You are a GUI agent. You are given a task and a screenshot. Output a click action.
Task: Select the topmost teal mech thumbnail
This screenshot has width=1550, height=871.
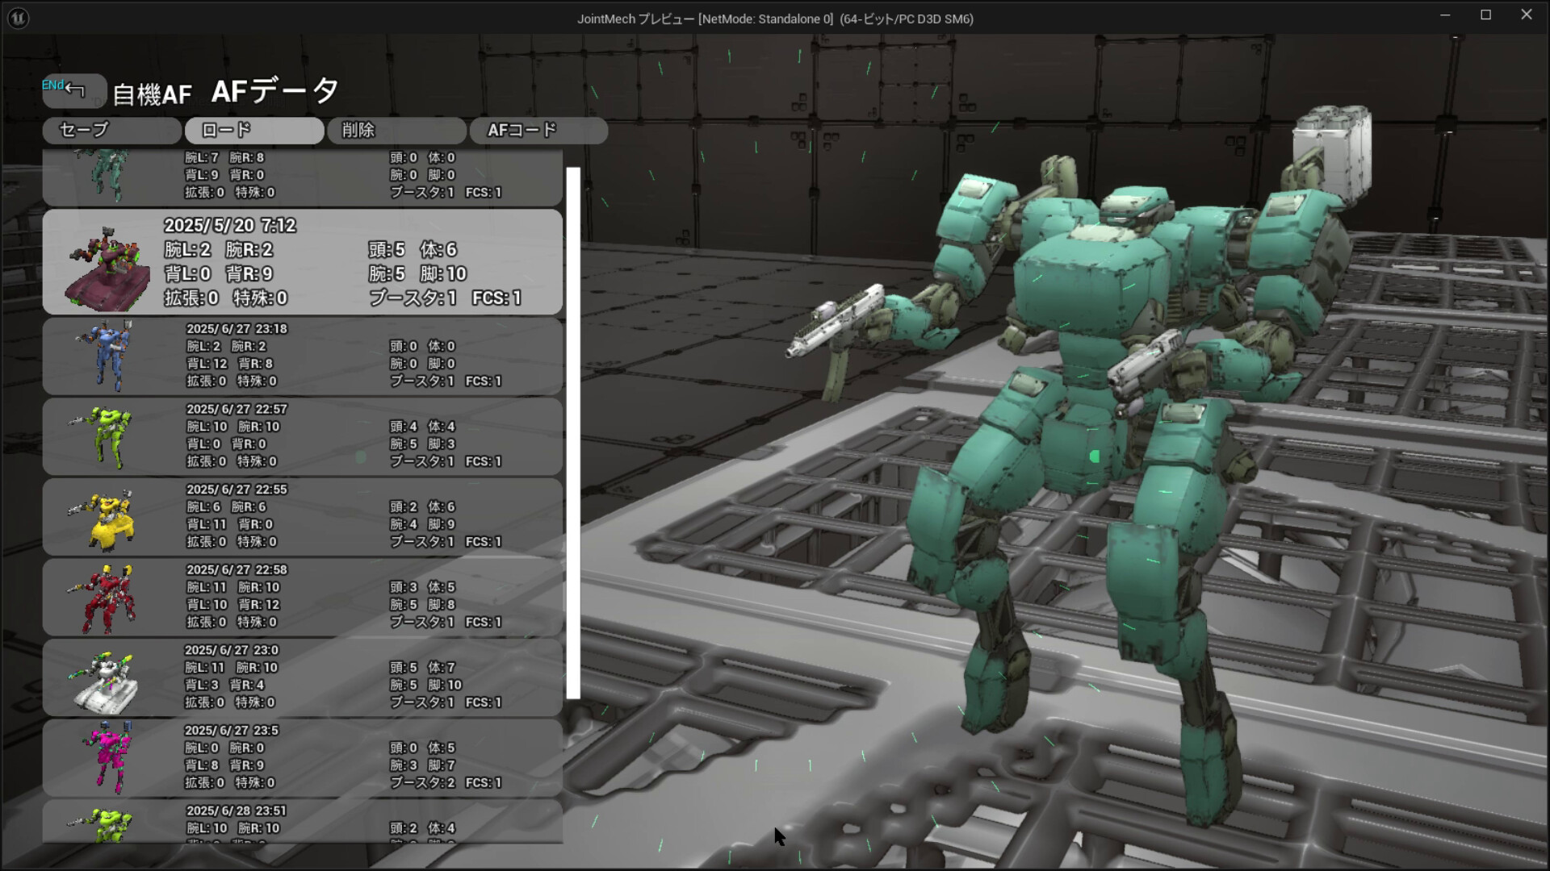105,173
